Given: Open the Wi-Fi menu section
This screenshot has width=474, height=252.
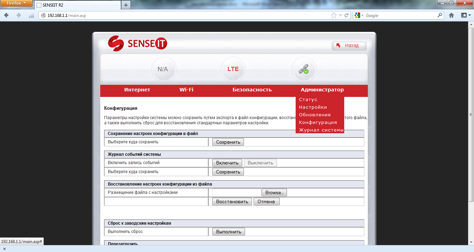Looking at the screenshot, I should pos(186,90).
